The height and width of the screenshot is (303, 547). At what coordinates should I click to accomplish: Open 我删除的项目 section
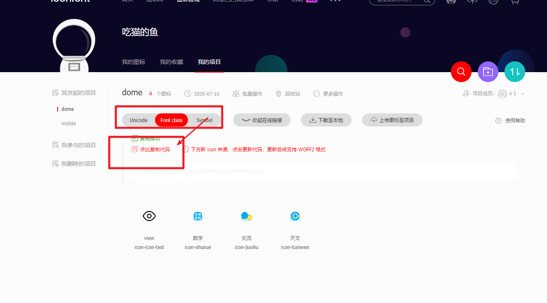[74, 164]
